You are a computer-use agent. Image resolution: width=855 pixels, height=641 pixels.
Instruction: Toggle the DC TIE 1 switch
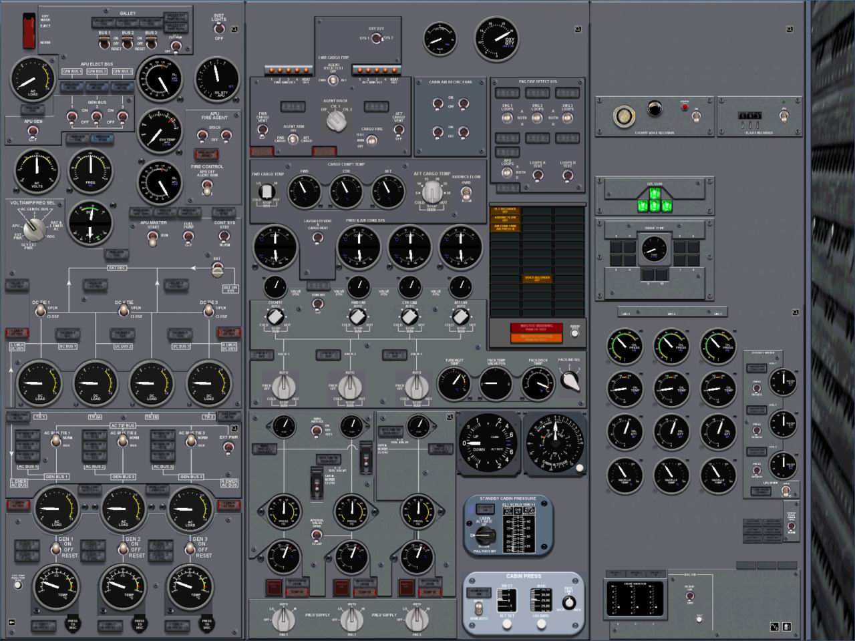[x=39, y=311]
